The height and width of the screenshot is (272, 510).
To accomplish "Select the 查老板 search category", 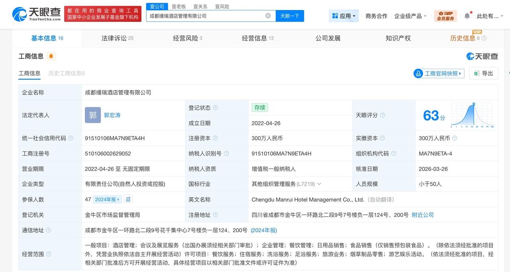I will coord(179,6).
